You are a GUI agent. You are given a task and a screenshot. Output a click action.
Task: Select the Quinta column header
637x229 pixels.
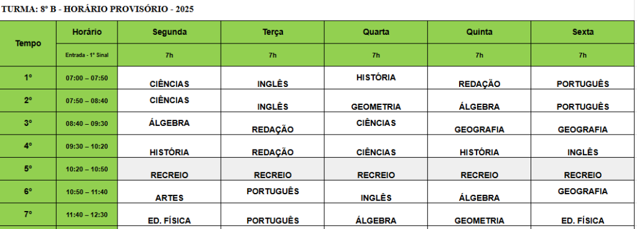[x=479, y=32]
